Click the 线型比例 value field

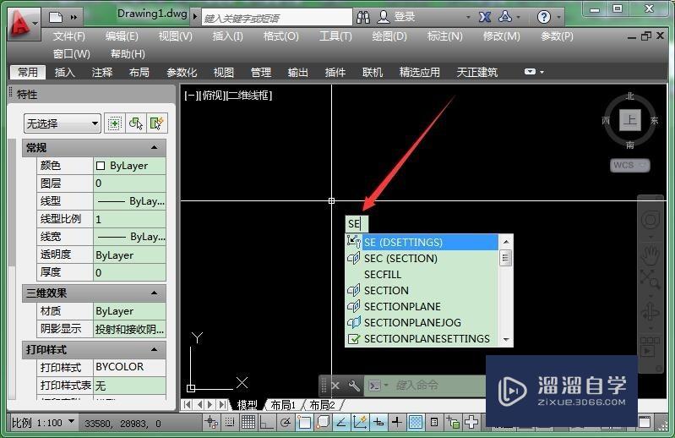pyautogui.click(x=129, y=219)
